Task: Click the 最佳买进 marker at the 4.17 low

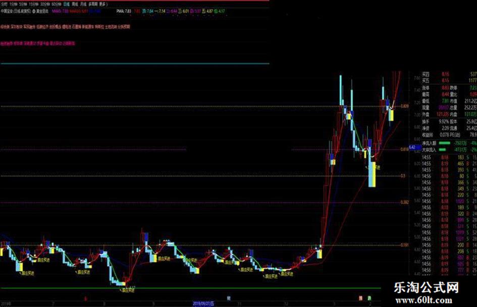Action: pyautogui.click(x=128, y=290)
